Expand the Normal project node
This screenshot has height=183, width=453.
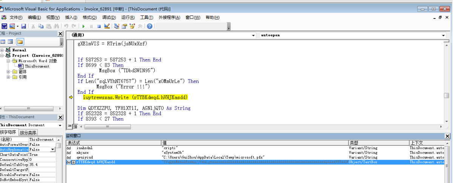click(2, 50)
